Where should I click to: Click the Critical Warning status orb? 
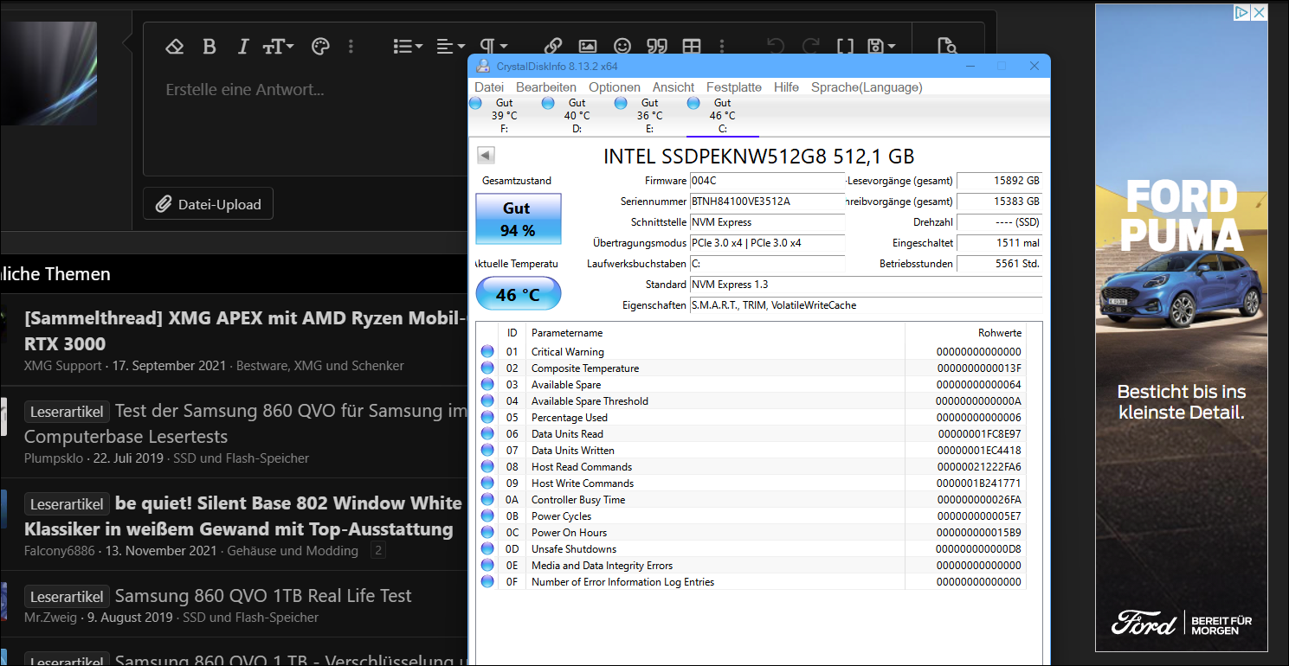[487, 352]
